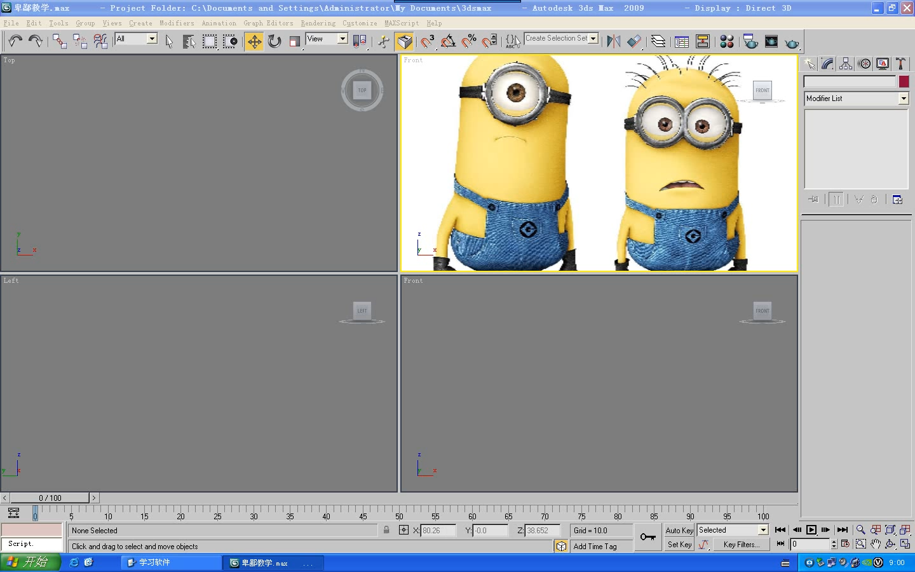Toggle Window/Crossing selection mode

pos(230,41)
